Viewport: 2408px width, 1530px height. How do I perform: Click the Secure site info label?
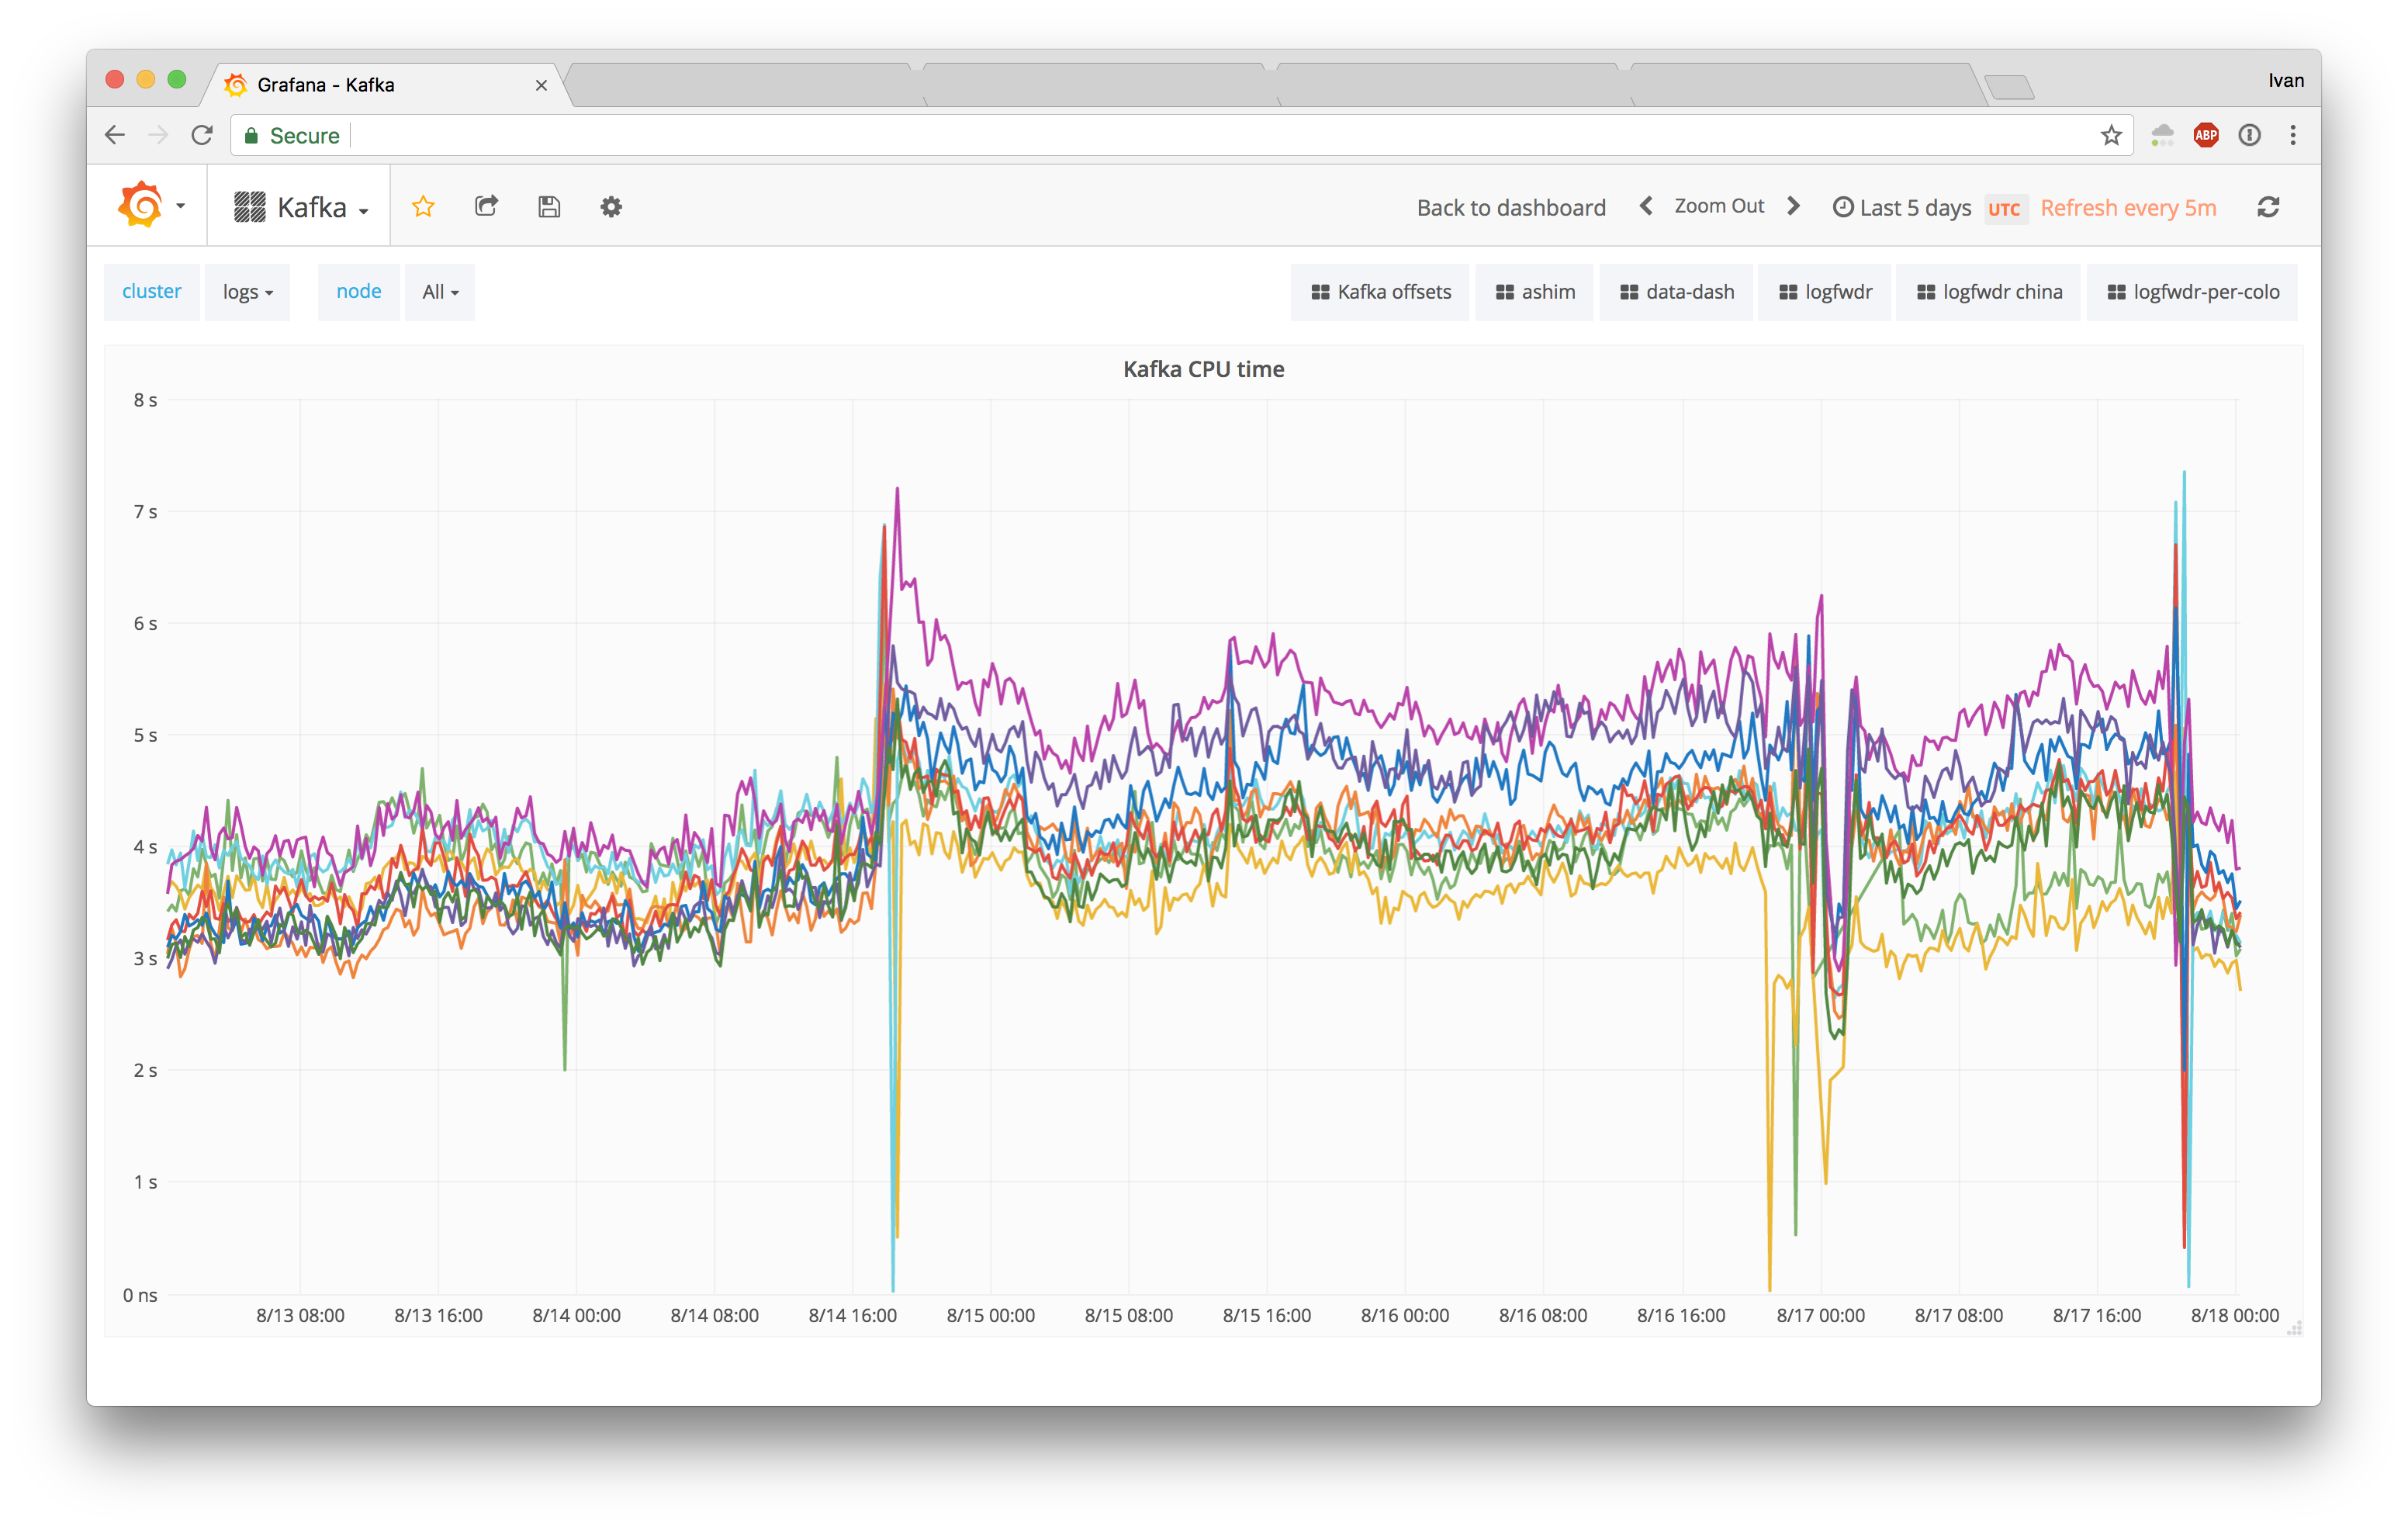[292, 135]
